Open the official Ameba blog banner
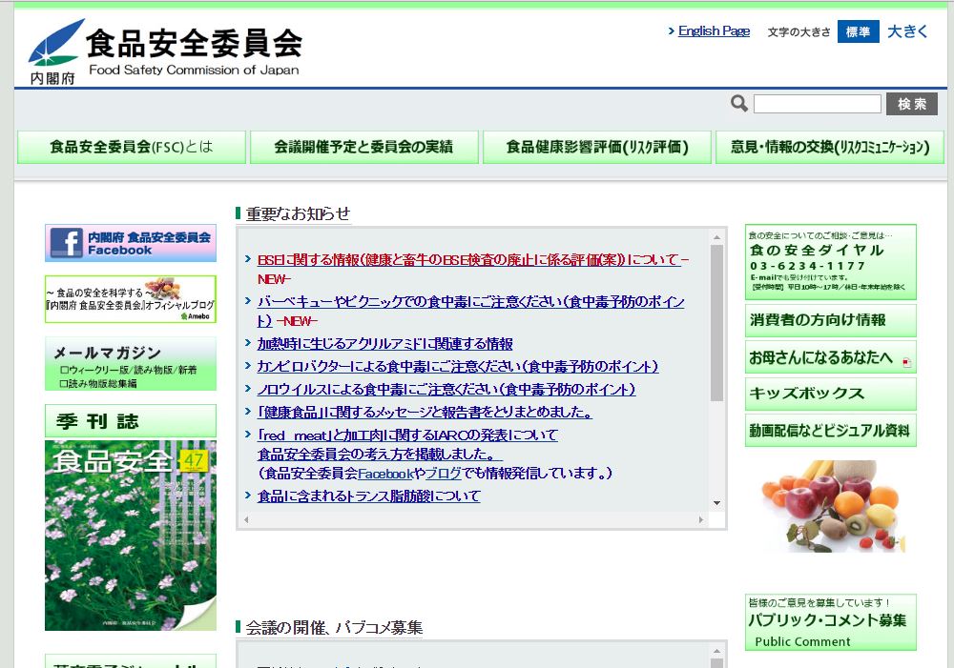Viewport: 954px width, 668px height. (x=131, y=299)
